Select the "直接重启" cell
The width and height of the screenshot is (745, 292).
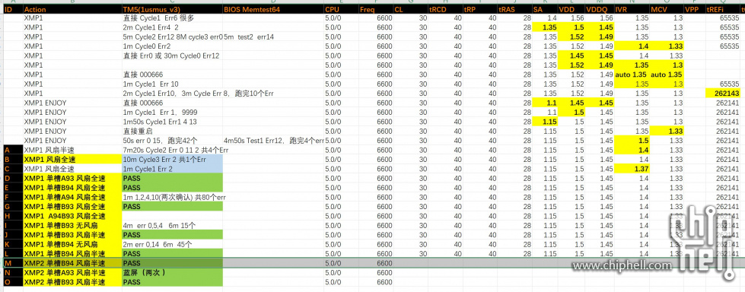click(x=172, y=131)
